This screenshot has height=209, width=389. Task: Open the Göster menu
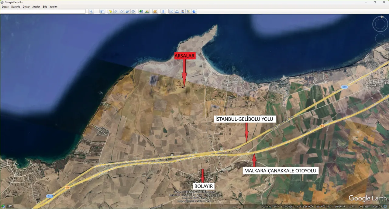click(x=26, y=7)
